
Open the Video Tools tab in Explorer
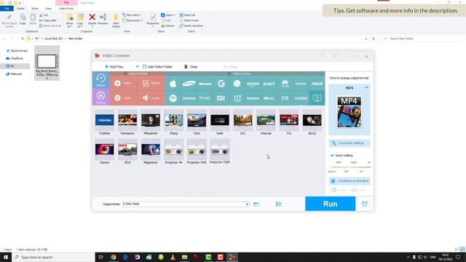(x=66, y=8)
